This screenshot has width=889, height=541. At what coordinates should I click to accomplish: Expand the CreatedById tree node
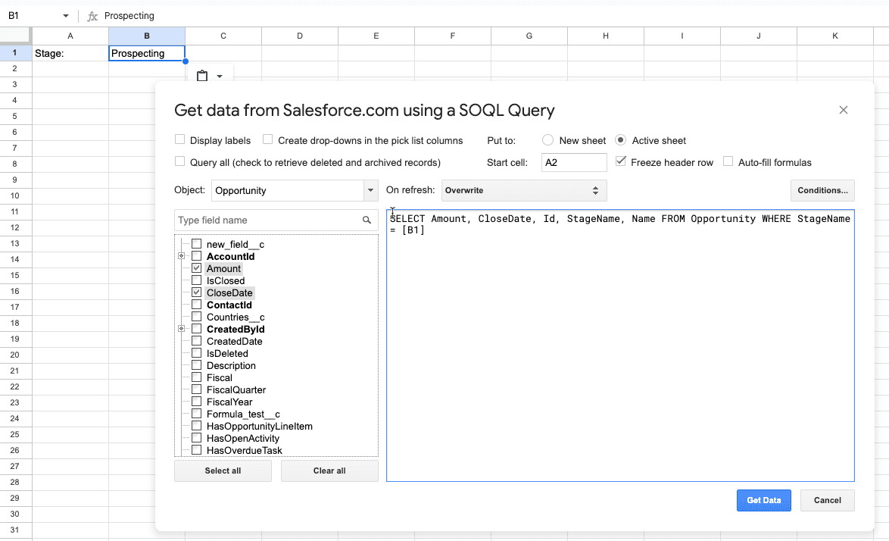[182, 329]
